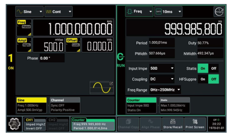Select bottom Counter tab with Freq:999.985,800 Hz

point(93,124)
